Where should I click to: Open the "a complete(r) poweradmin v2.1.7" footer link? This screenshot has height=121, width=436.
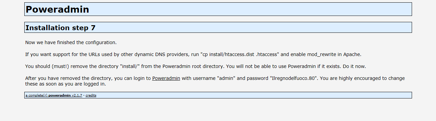(x=54, y=95)
